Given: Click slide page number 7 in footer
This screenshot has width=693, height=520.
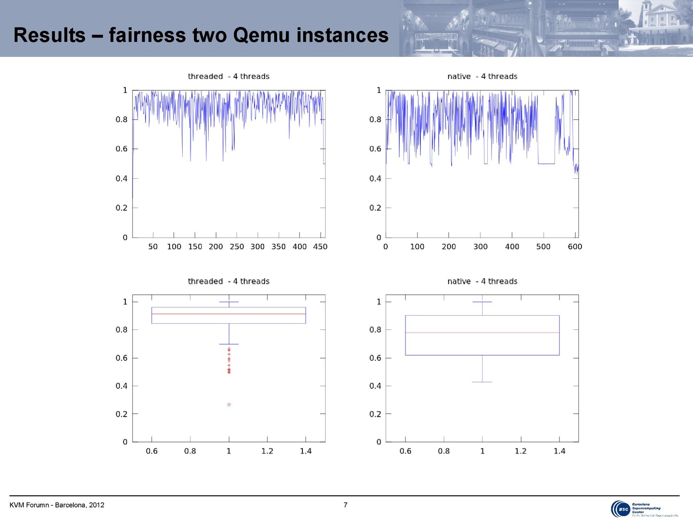Looking at the screenshot, I should [x=345, y=505].
